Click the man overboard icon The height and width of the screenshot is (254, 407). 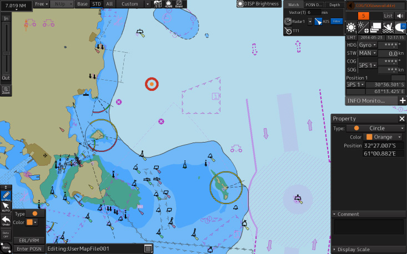(x=388, y=28)
